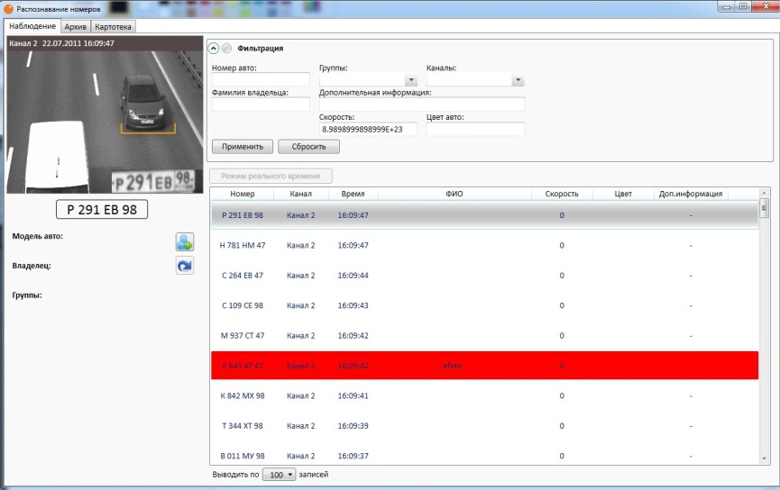Click the camera preview image of the car
This screenshot has width=780, height=490.
(105, 114)
